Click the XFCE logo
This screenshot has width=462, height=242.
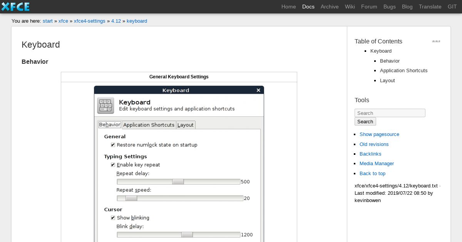(x=15, y=7)
